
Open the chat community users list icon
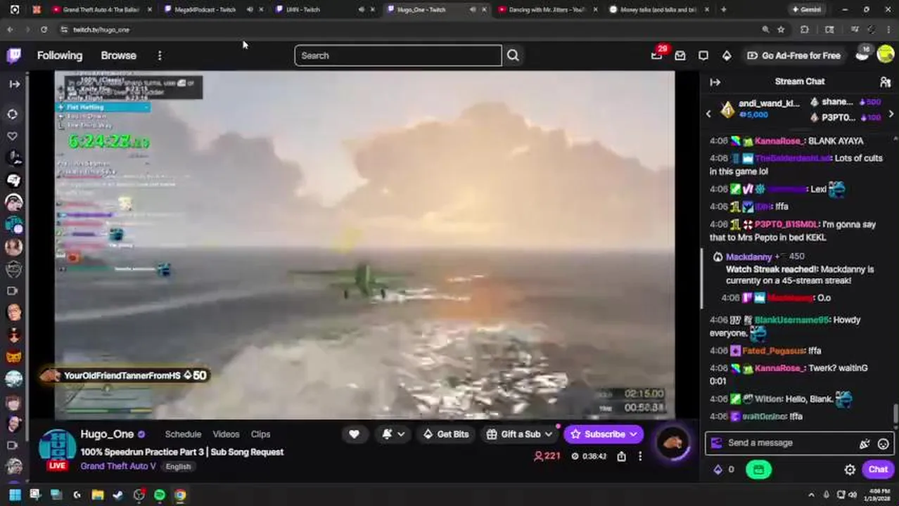point(885,82)
